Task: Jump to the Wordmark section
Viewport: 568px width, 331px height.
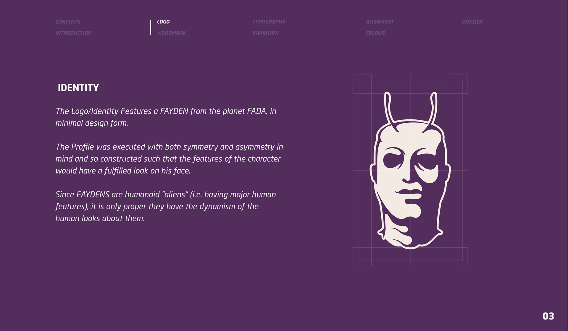Action: click(172, 33)
